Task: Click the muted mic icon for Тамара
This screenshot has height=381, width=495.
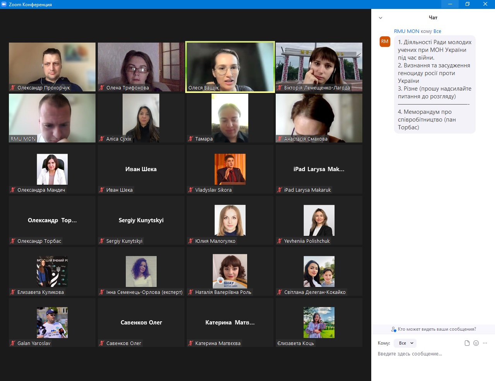Action: click(191, 139)
